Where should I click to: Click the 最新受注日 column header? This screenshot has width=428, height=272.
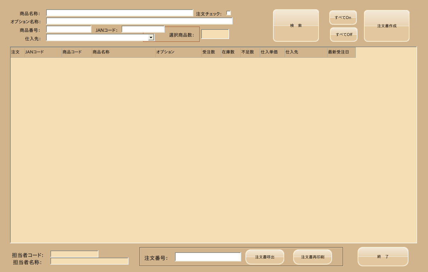point(342,52)
